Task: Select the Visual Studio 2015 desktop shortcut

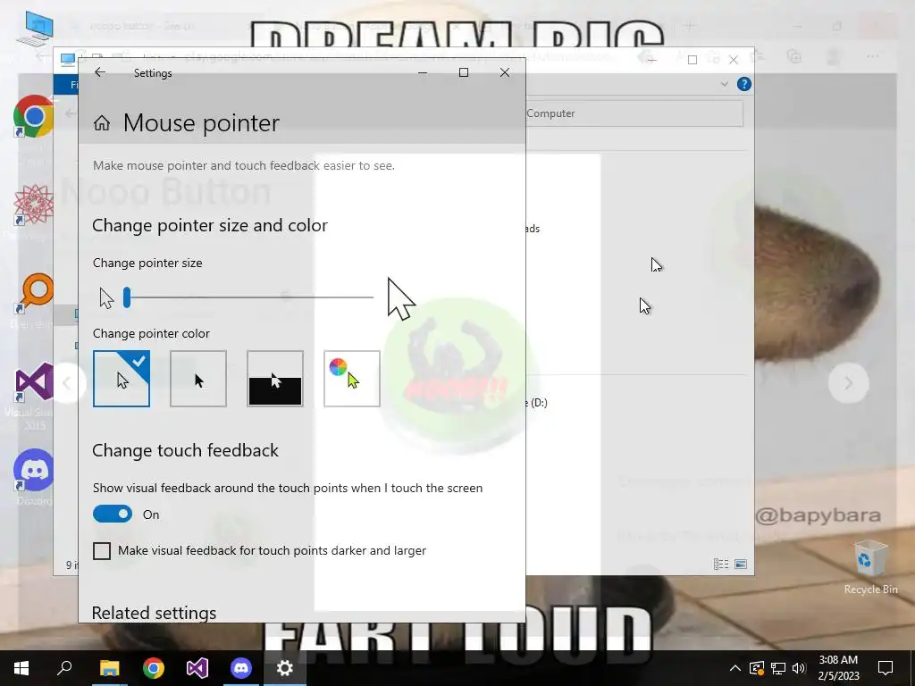Action: tap(33, 382)
